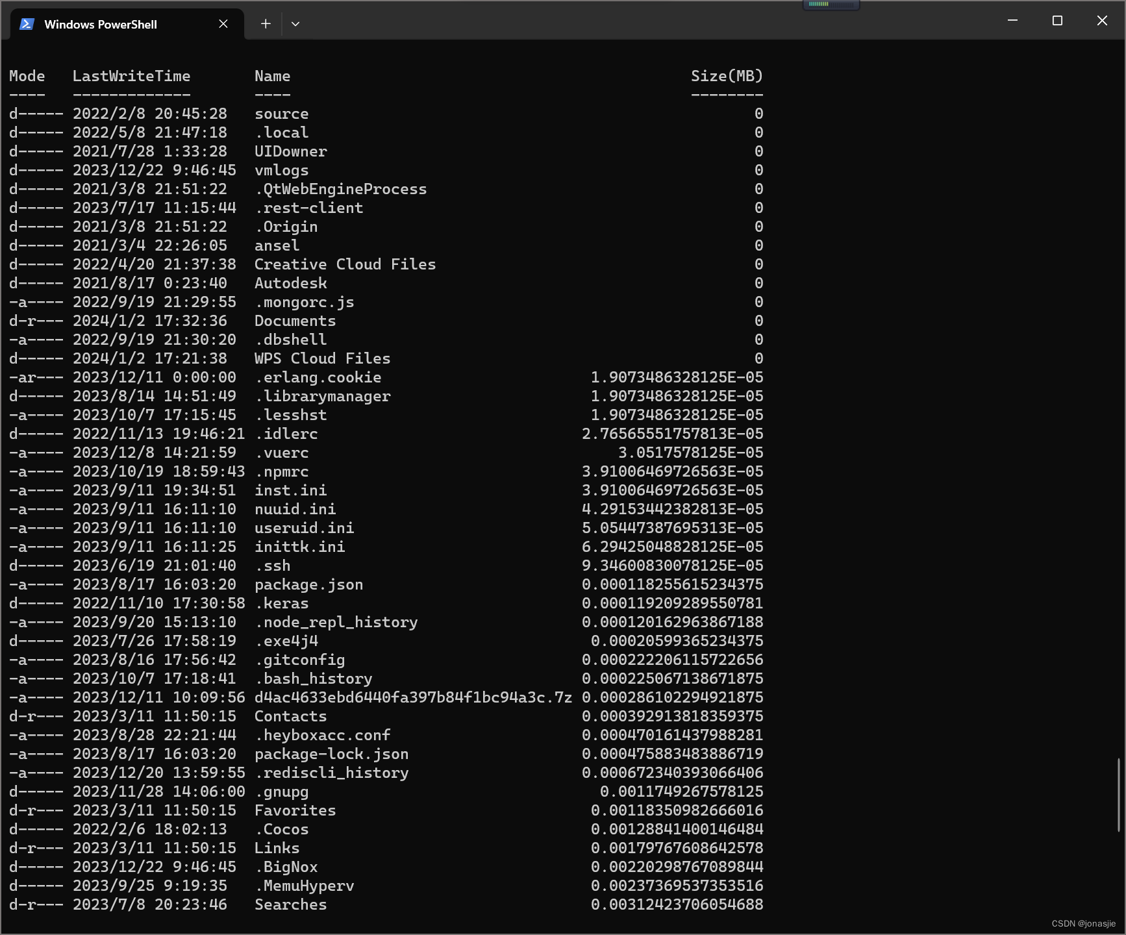Close the Windows PowerShell tab
Viewport: 1126px width, 935px height.
click(223, 24)
